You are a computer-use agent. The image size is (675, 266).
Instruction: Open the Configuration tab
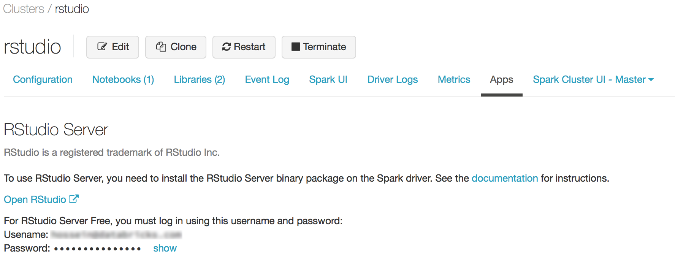tap(43, 79)
